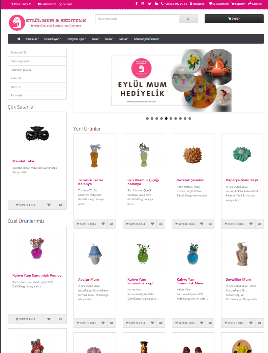Add Papatya Mum Yeşil to cart

234,224
